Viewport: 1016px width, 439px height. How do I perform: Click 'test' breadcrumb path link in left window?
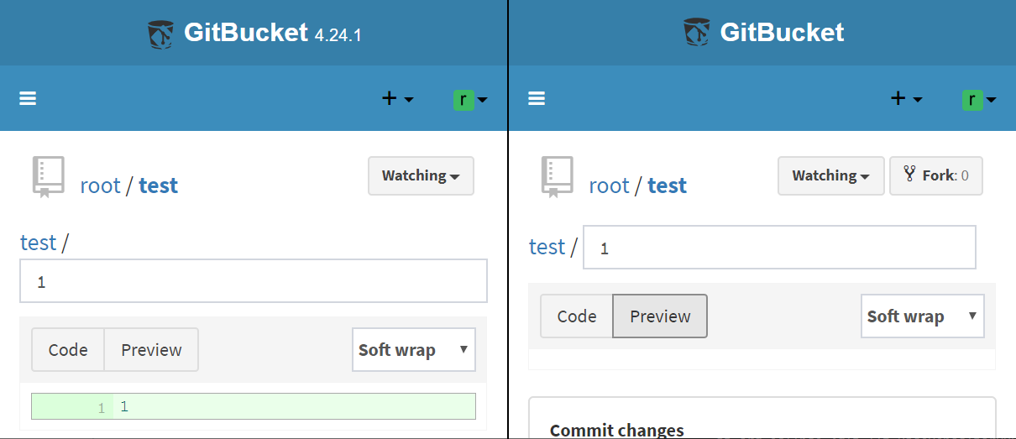[39, 243]
